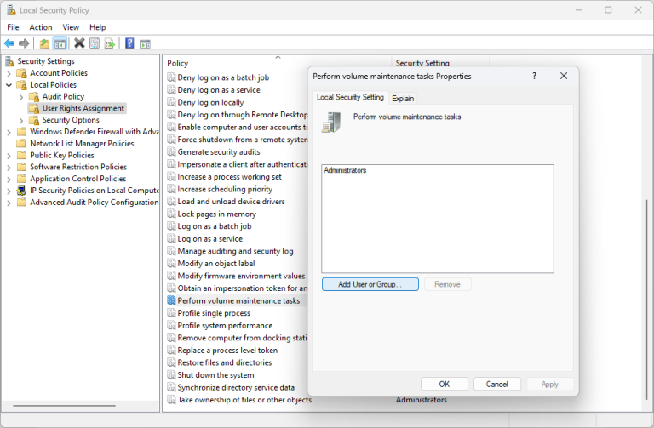Click the server icon in Properties dialog
Image resolution: width=654 pixels, height=428 pixels.
[x=331, y=123]
